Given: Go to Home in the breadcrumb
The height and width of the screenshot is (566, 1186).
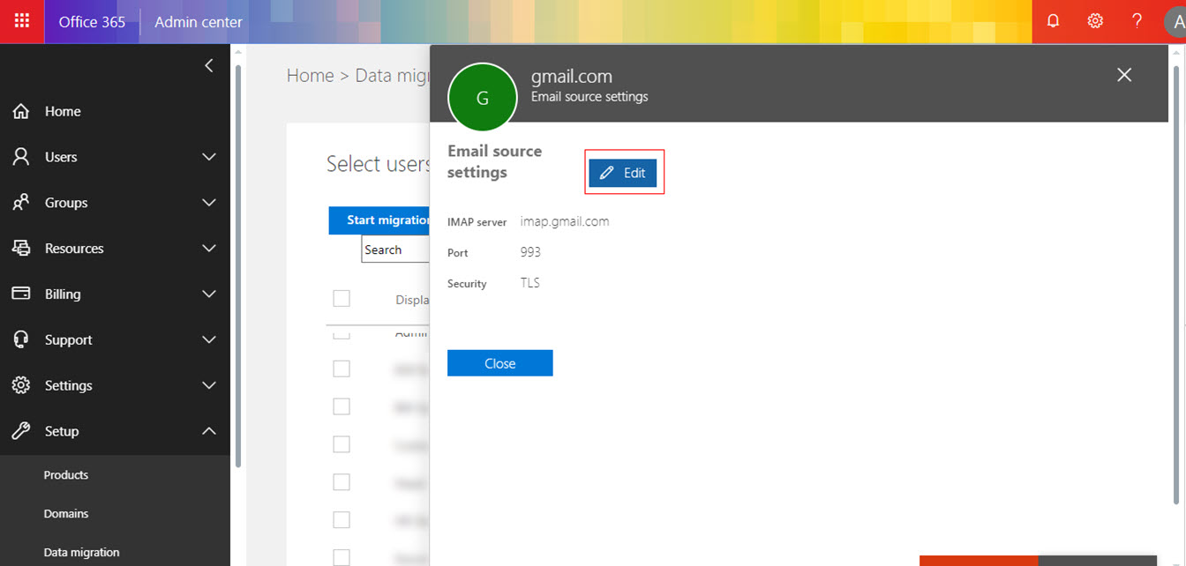Looking at the screenshot, I should click(x=311, y=76).
